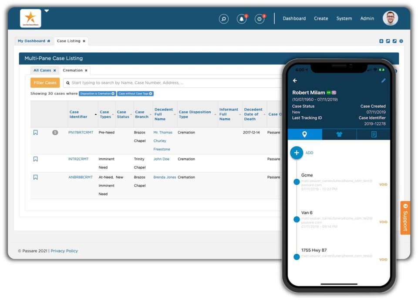Image resolution: width=418 pixels, height=304 pixels.
Task: Bookmark the INTR2CRMT case row
Action: coord(35,159)
